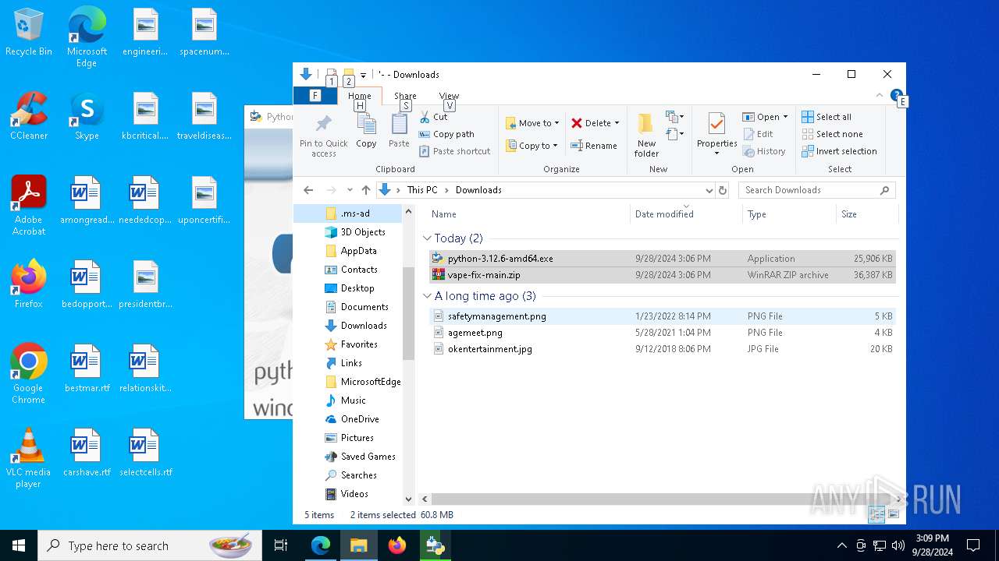The width and height of the screenshot is (999, 561).
Task: Expand the Delete dropdown arrow
Action: coord(617,123)
